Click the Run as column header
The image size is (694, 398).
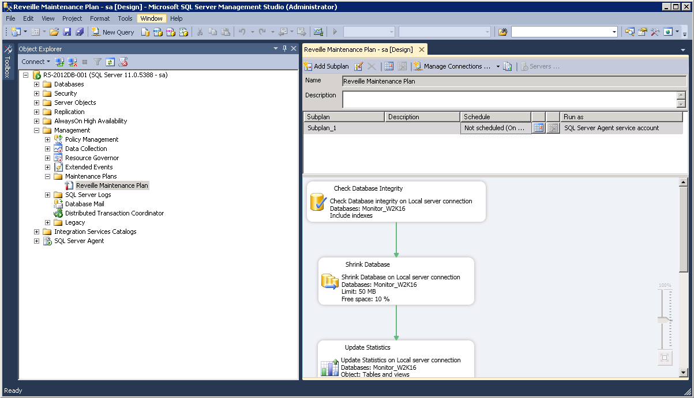click(621, 117)
